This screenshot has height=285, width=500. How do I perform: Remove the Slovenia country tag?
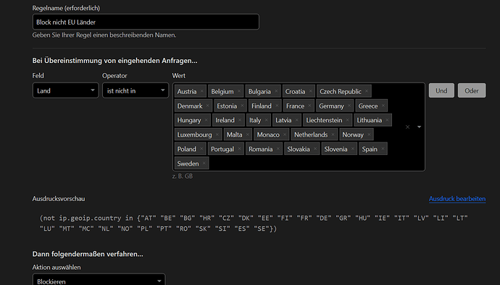coord(352,149)
